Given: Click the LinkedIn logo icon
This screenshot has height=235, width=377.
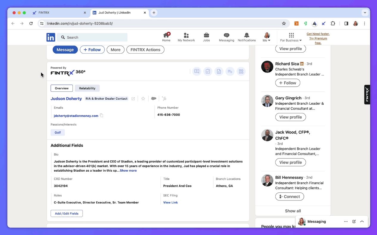Looking at the screenshot, I should [x=51, y=37].
